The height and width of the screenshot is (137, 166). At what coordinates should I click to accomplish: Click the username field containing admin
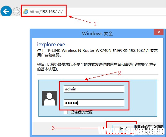[94, 89]
